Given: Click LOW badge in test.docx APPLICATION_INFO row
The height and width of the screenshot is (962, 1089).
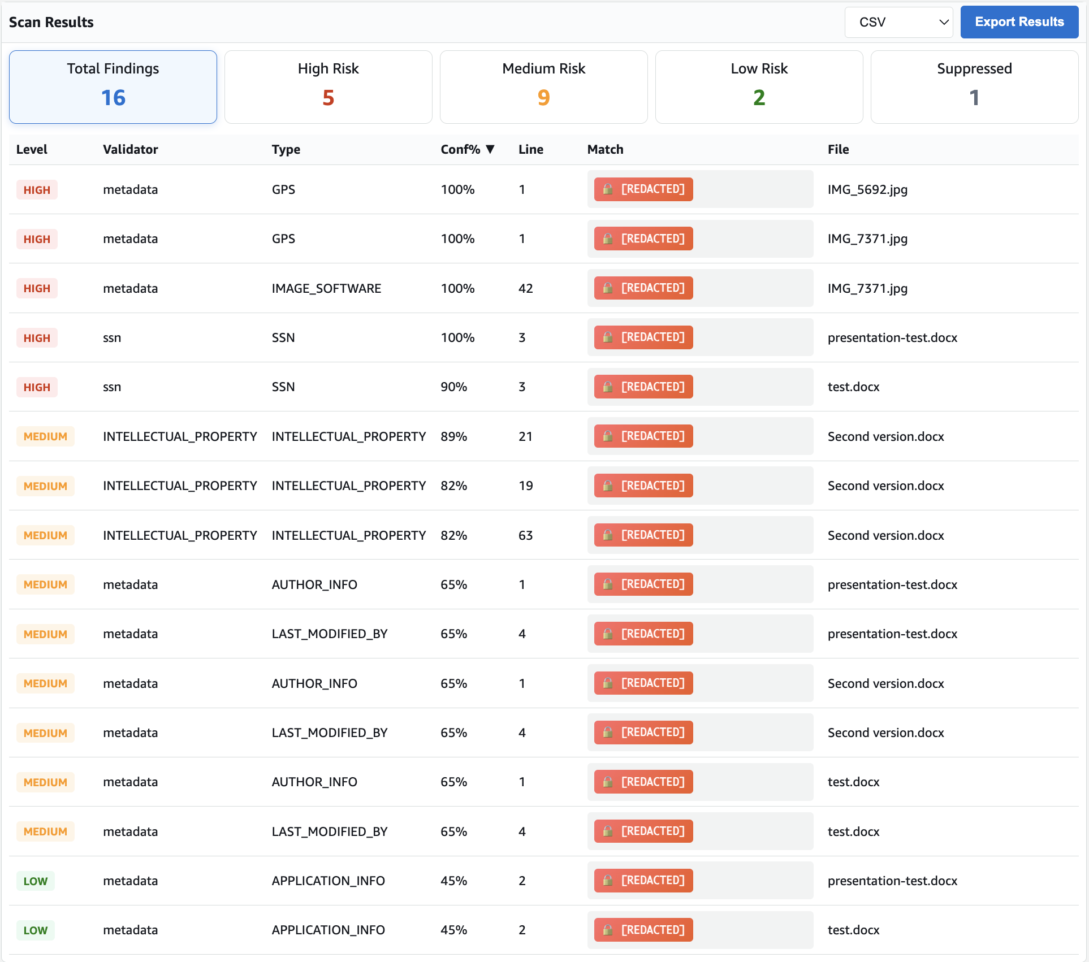Looking at the screenshot, I should click(36, 930).
